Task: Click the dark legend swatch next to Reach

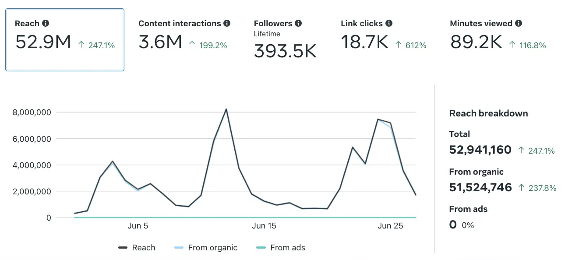Action: pyautogui.click(x=123, y=248)
